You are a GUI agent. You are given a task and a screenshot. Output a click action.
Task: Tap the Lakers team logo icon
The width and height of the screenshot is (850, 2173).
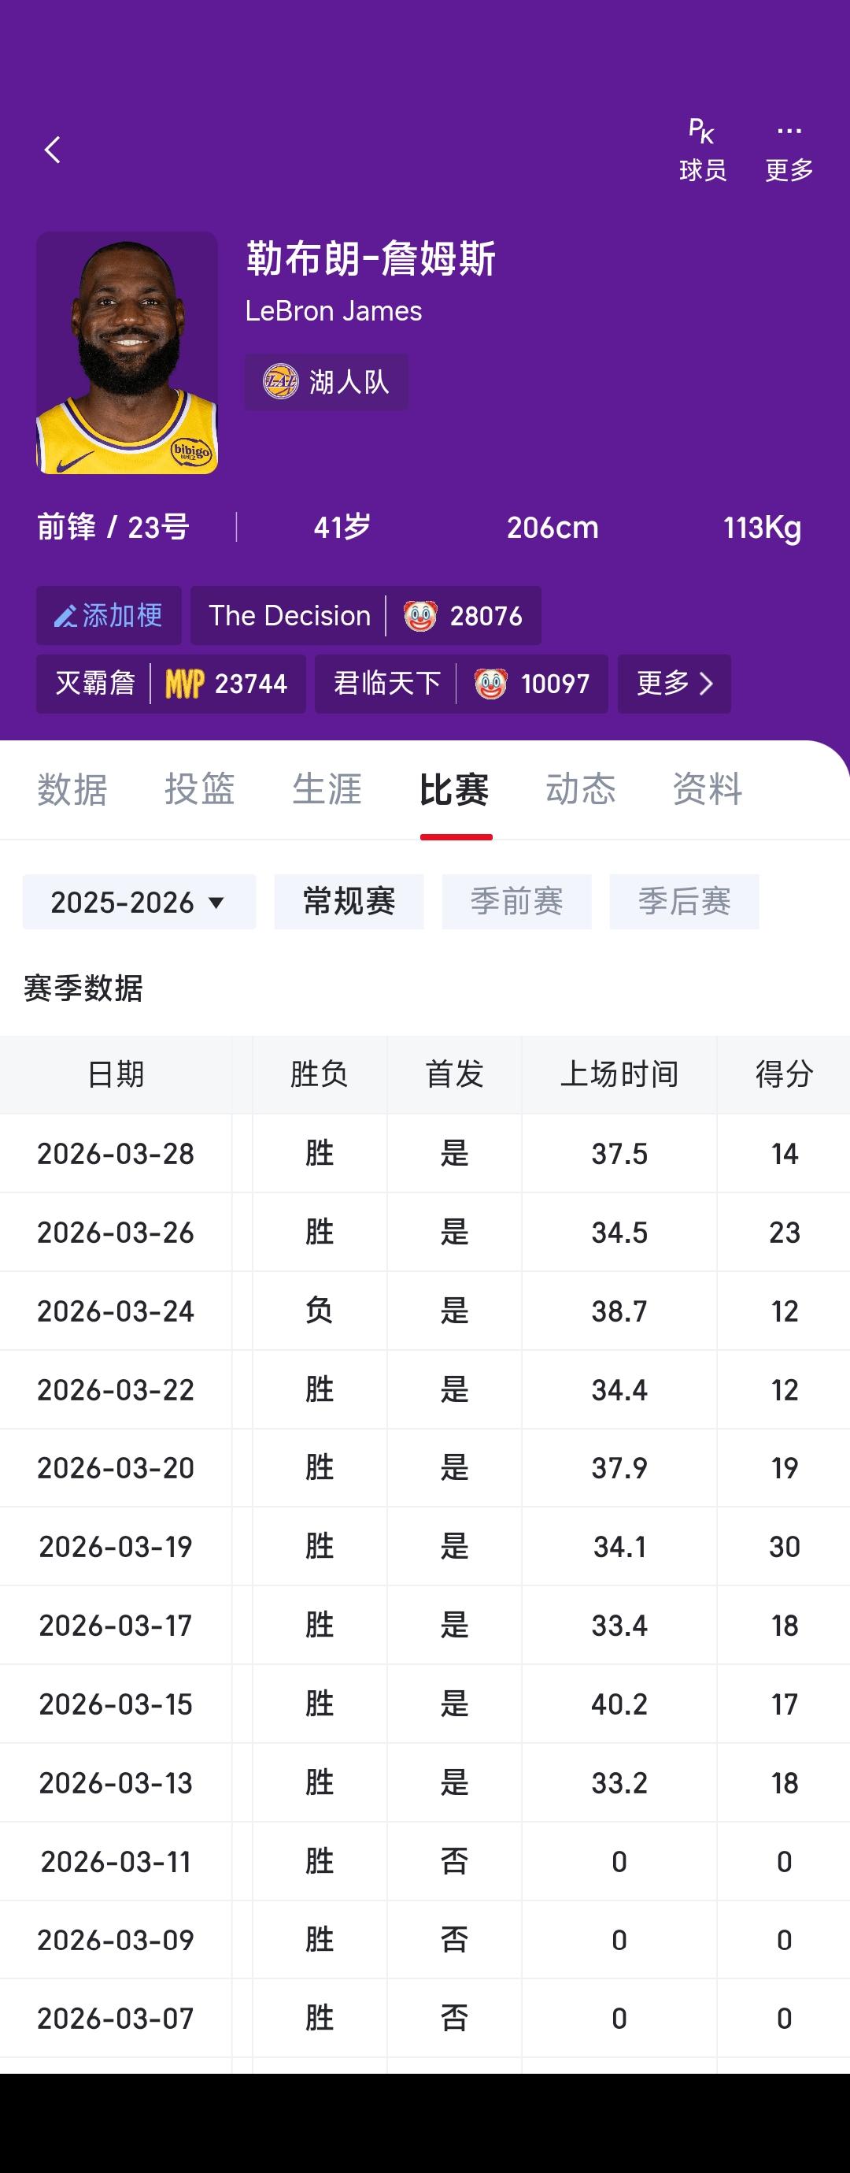coord(281,381)
